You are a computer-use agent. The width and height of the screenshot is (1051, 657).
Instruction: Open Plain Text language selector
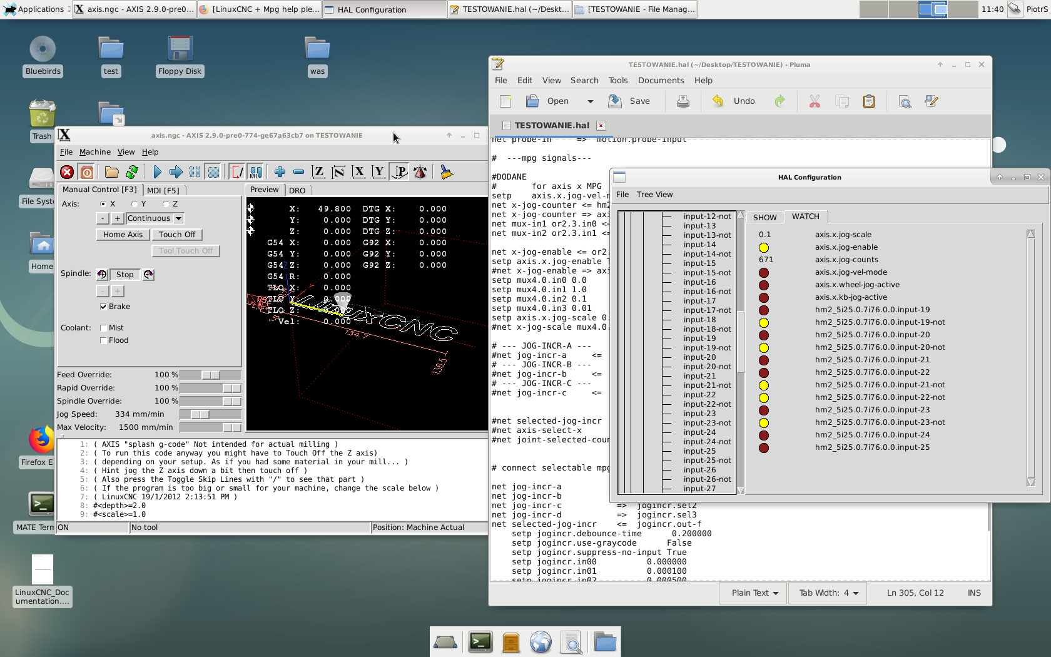[x=754, y=593]
